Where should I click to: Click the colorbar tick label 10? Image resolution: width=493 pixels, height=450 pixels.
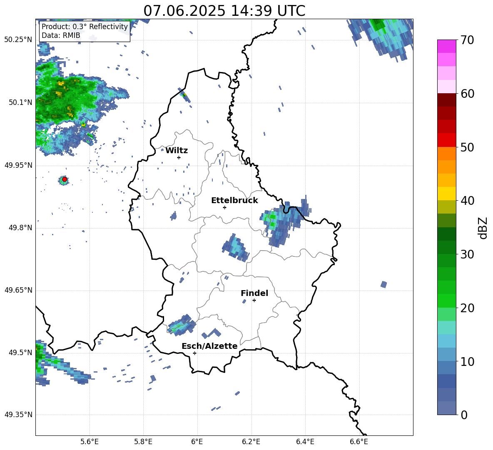click(x=467, y=361)
